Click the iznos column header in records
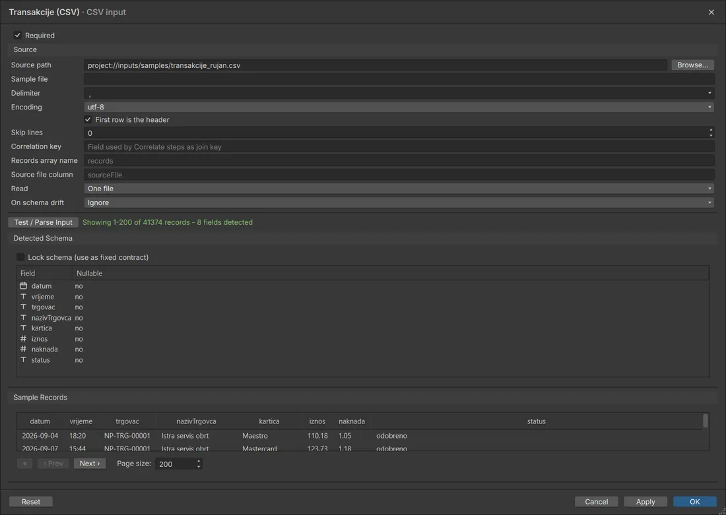 317,421
